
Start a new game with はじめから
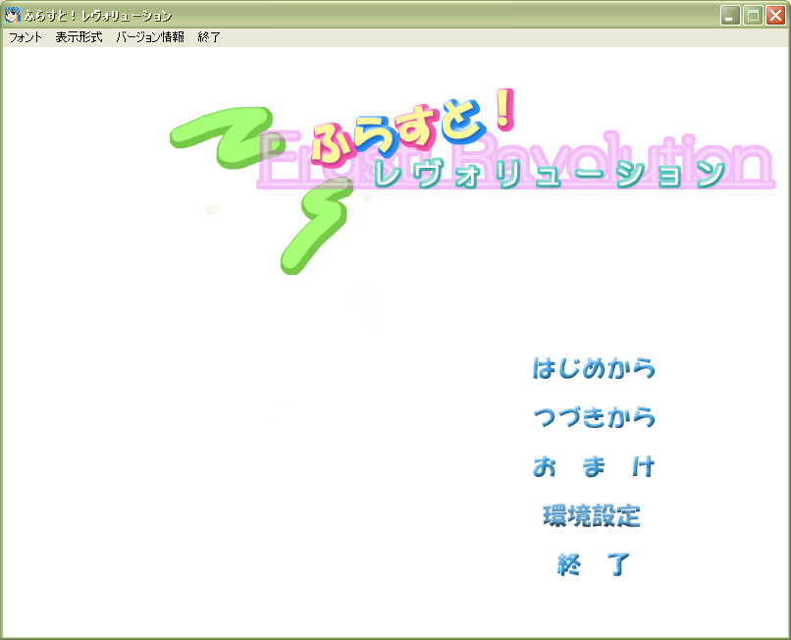point(593,369)
